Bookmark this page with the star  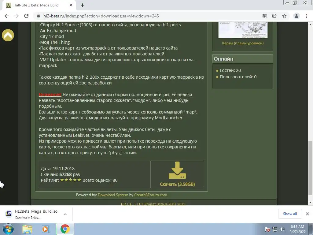pyautogui.click(x=284, y=16)
